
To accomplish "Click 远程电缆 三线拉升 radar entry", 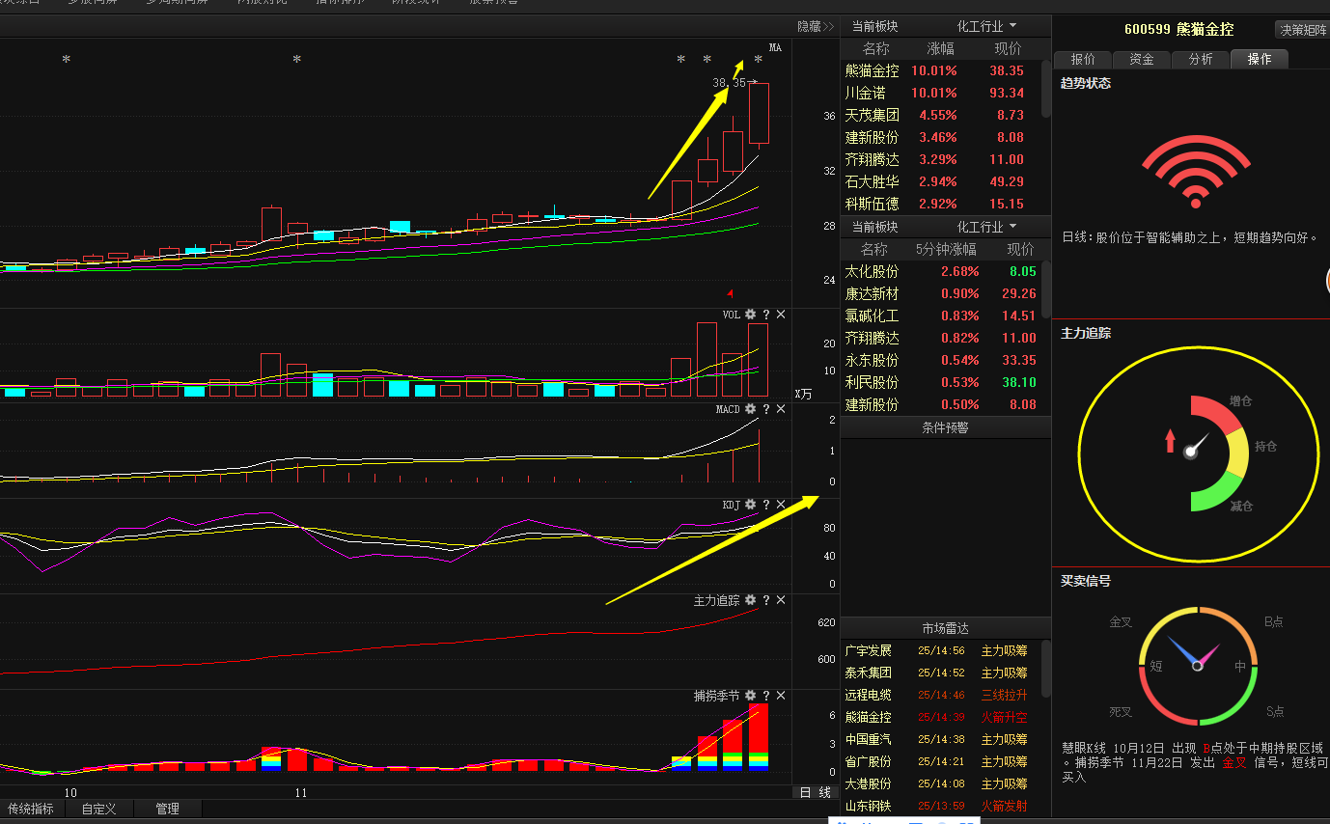I will tap(941, 695).
